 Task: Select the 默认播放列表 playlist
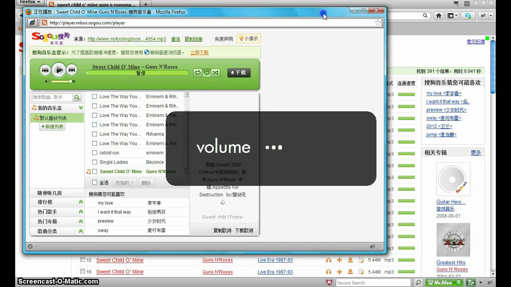point(57,118)
